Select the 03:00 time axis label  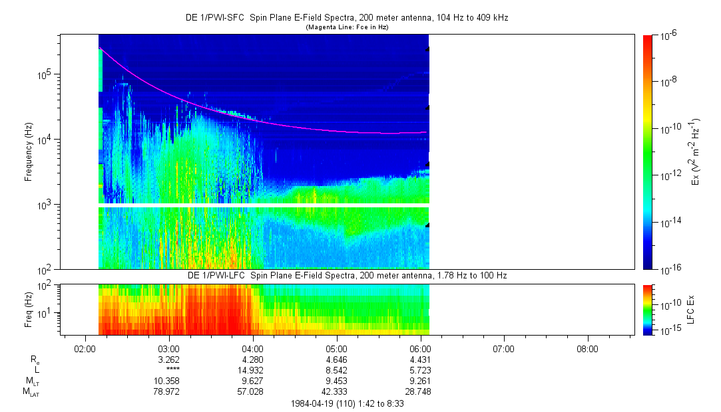[168, 349]
